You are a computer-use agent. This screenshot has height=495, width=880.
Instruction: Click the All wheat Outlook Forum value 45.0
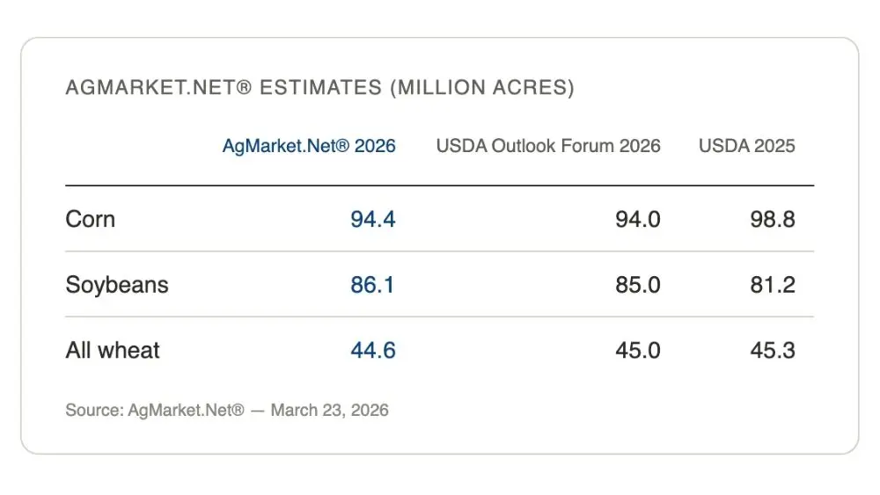click(638, 351)
